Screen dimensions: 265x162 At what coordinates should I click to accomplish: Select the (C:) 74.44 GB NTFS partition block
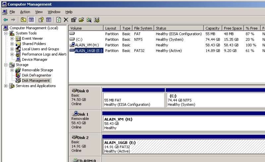(x=215, y=100)
